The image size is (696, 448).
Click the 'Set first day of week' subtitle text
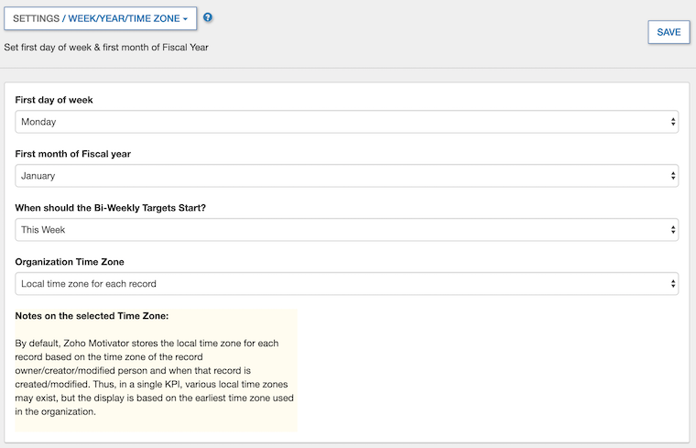click(x=111, y=47)
